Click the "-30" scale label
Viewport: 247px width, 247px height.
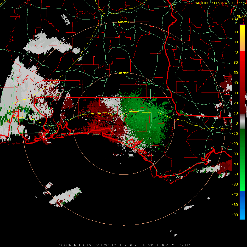235,154
